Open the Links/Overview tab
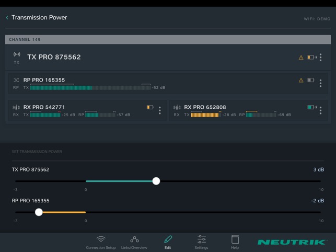 134,243
